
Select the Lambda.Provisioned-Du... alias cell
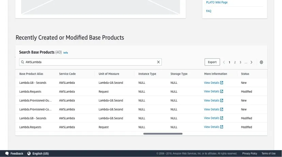point(35,100)
